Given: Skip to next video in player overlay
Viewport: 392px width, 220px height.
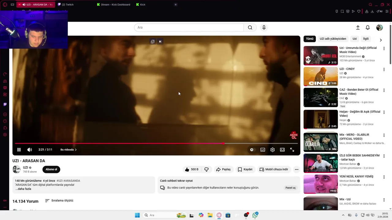Looking at the screenshot, I should tap(160, 42).
